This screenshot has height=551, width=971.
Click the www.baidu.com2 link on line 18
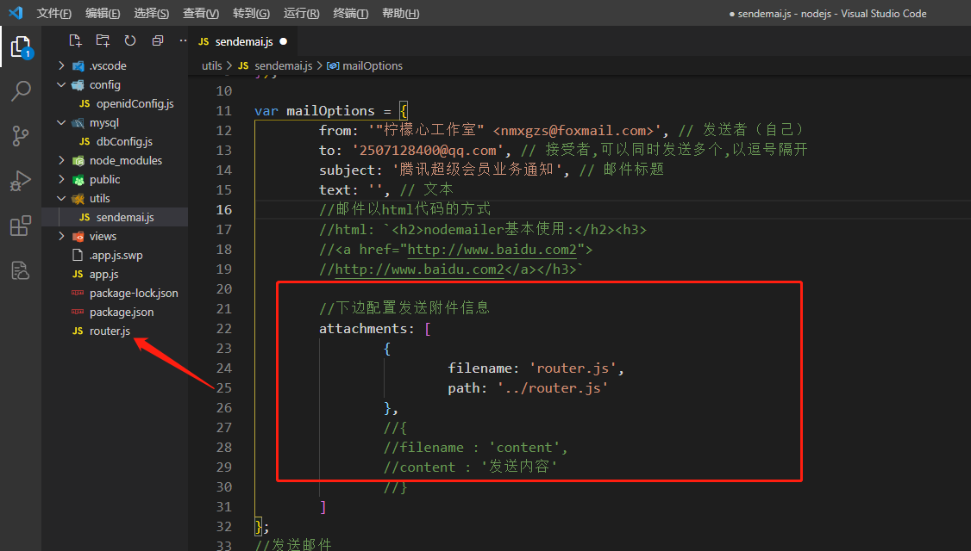coord(492,249)
